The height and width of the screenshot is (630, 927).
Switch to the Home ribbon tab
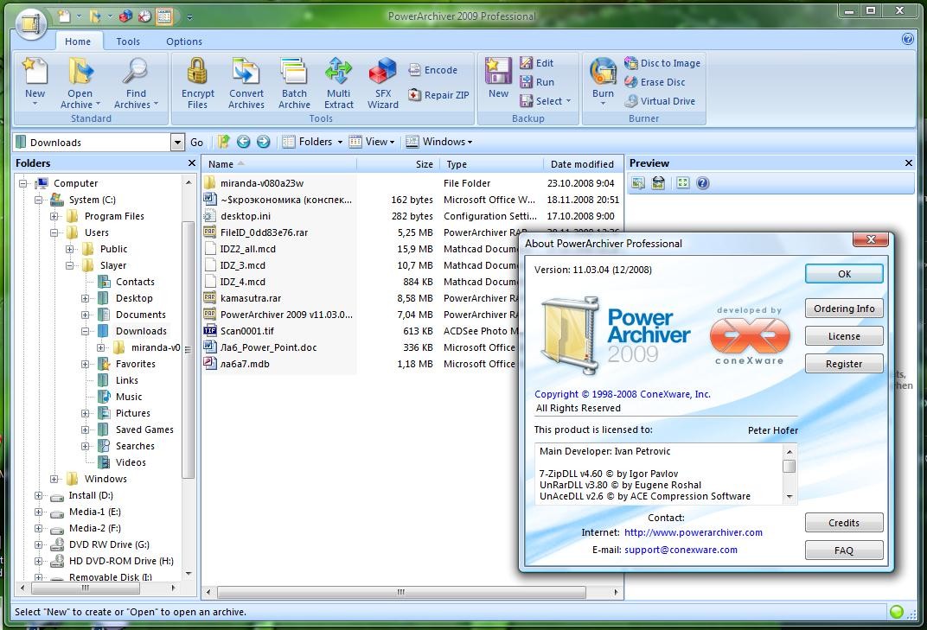[78, 41]
